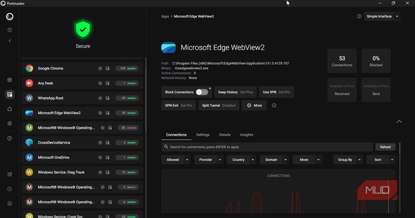Open the Country filter dropdown
Screen dimensions: 415x218
point(242,159)
